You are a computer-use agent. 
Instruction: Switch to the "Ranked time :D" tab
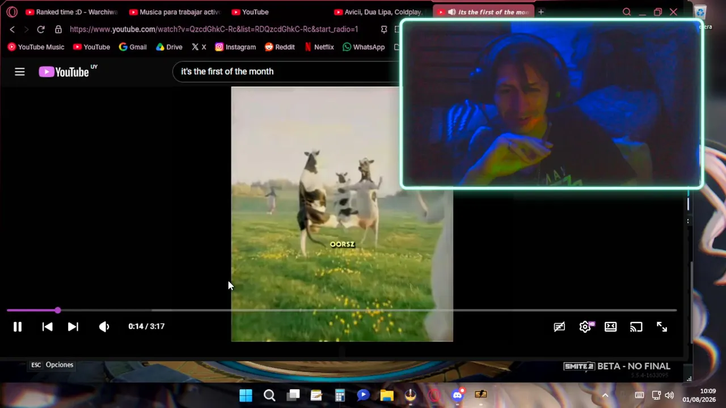click(71, 12)
